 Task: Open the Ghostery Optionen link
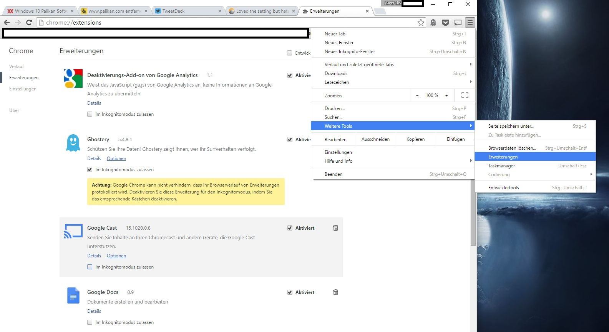pyautogui.click(x=116, y=158)
